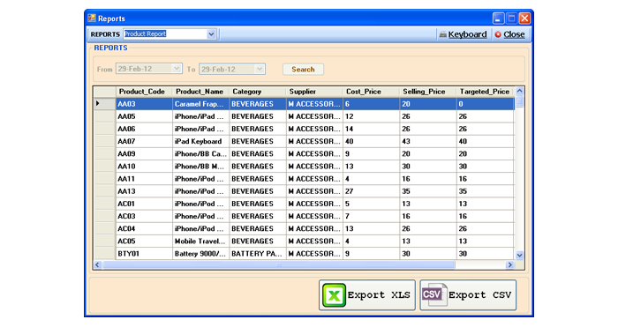Click the horizontal scrollbar left arrow
This screenshot has width=618, height=327.
(98, 264)
